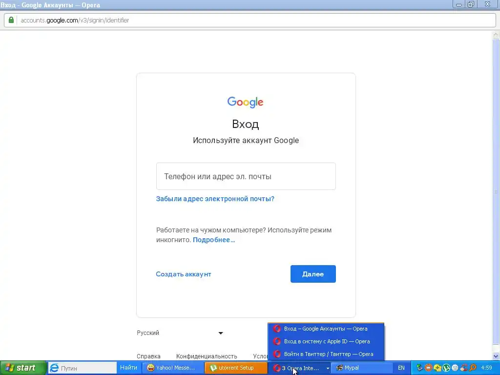Open the 'Русский' language dropdown

[180, 333]
